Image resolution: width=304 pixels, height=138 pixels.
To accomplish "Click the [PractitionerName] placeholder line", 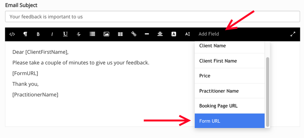I will (35, 95).
